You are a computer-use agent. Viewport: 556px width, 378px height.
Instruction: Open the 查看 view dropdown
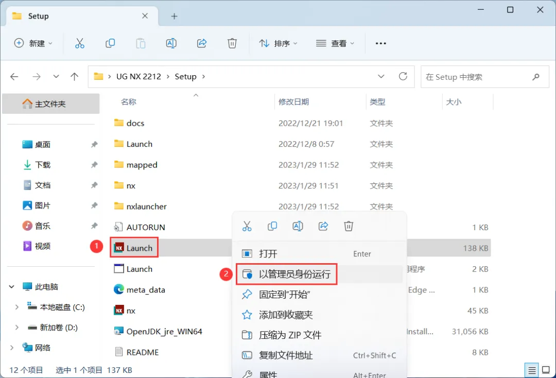[335, 43]
